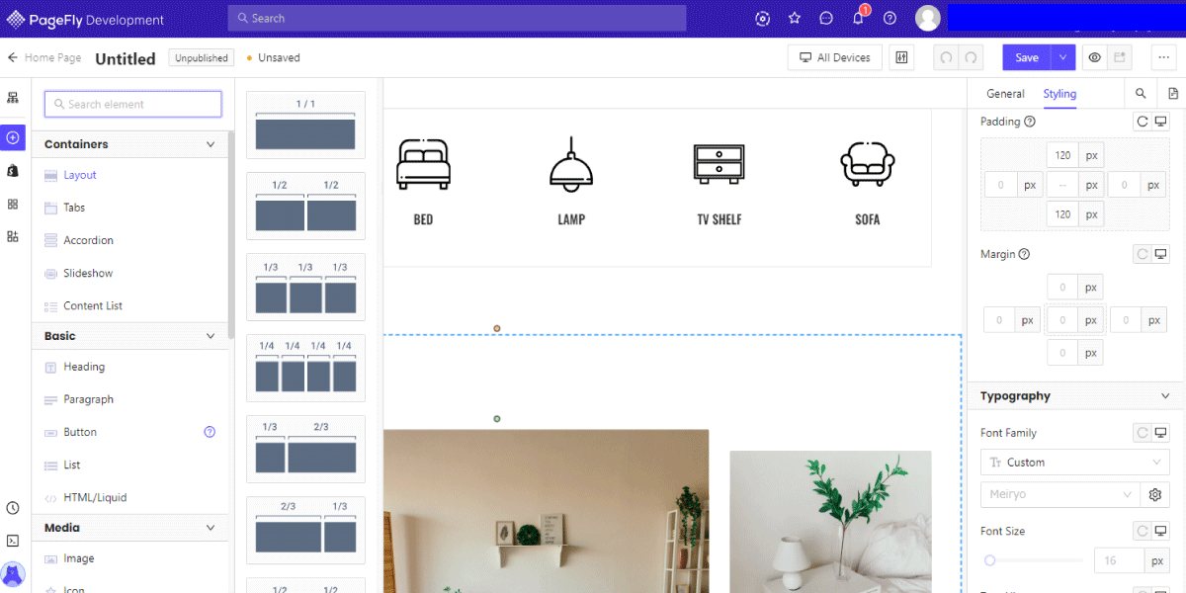Open the notifications bell icon
Image resolution: width=1186 pixels, height=593 pixels.
pyautogui.click(x=858, y=18)
